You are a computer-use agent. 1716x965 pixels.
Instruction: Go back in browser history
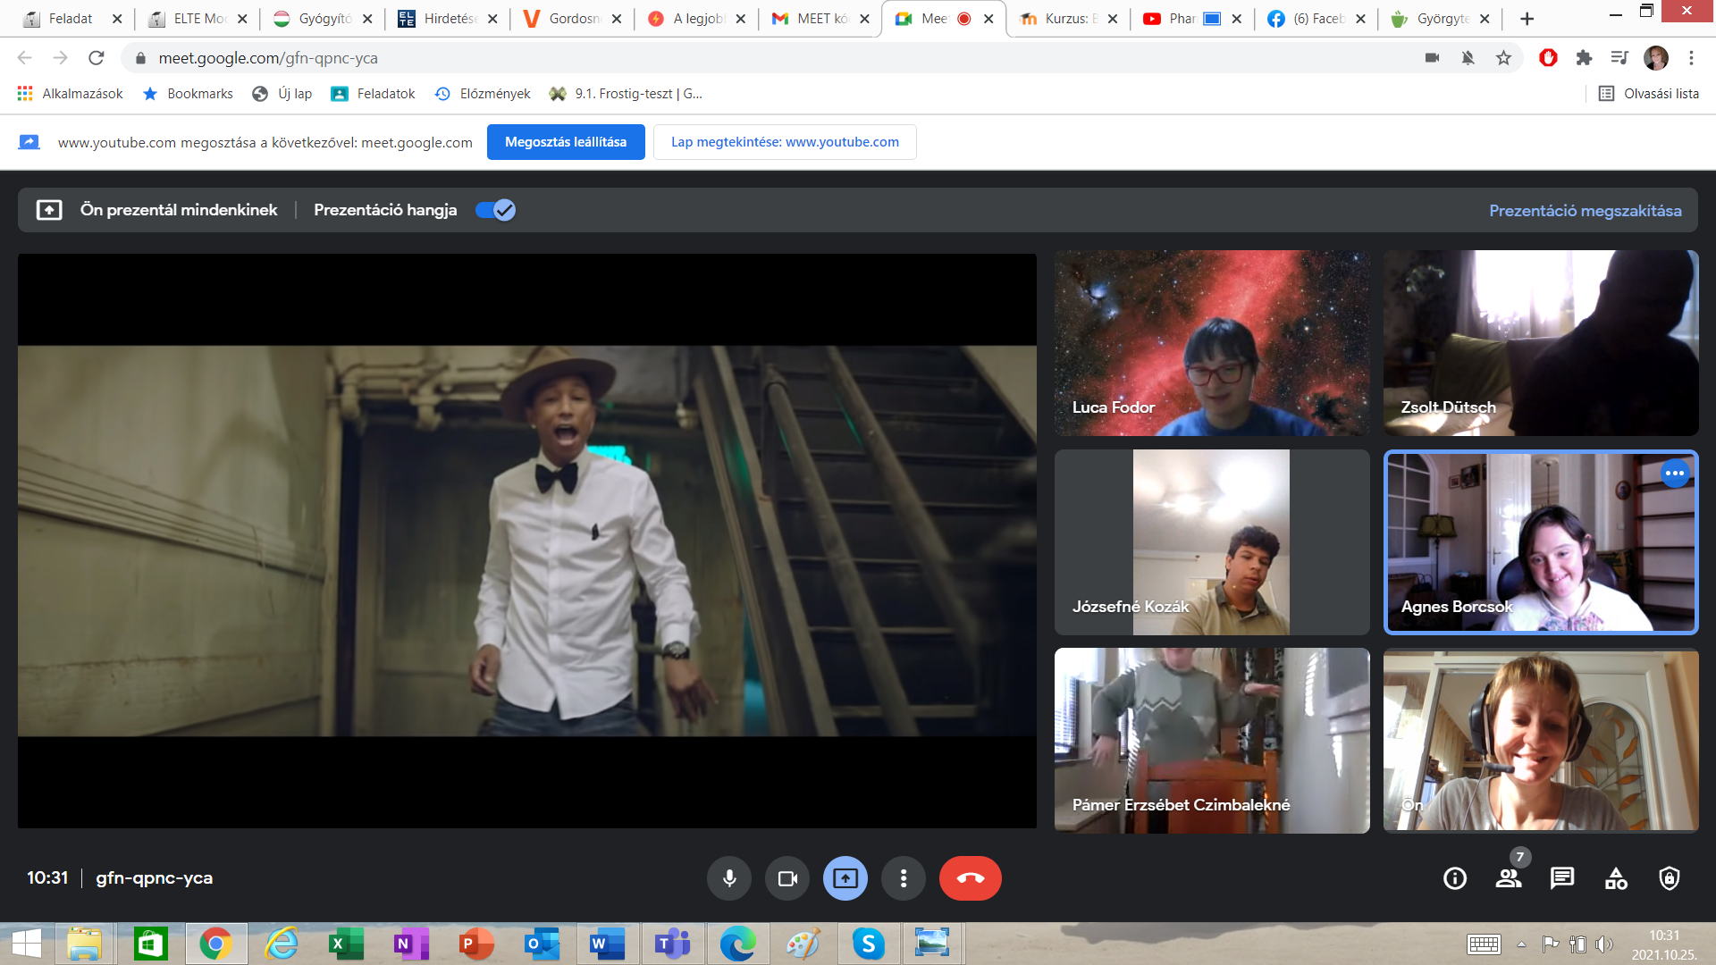[x=24, y=58]
